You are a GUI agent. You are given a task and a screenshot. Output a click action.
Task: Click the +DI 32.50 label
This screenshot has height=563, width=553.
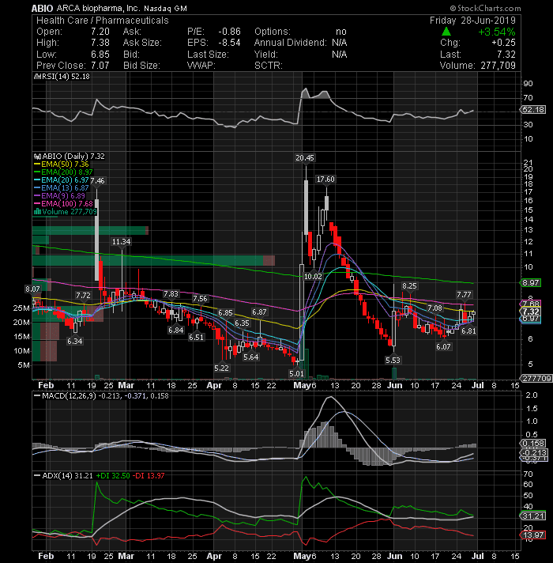(x=113, y=476)
